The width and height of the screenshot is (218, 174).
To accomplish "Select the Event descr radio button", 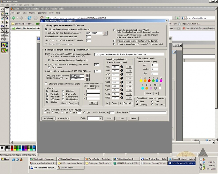I will coord(152,104).
